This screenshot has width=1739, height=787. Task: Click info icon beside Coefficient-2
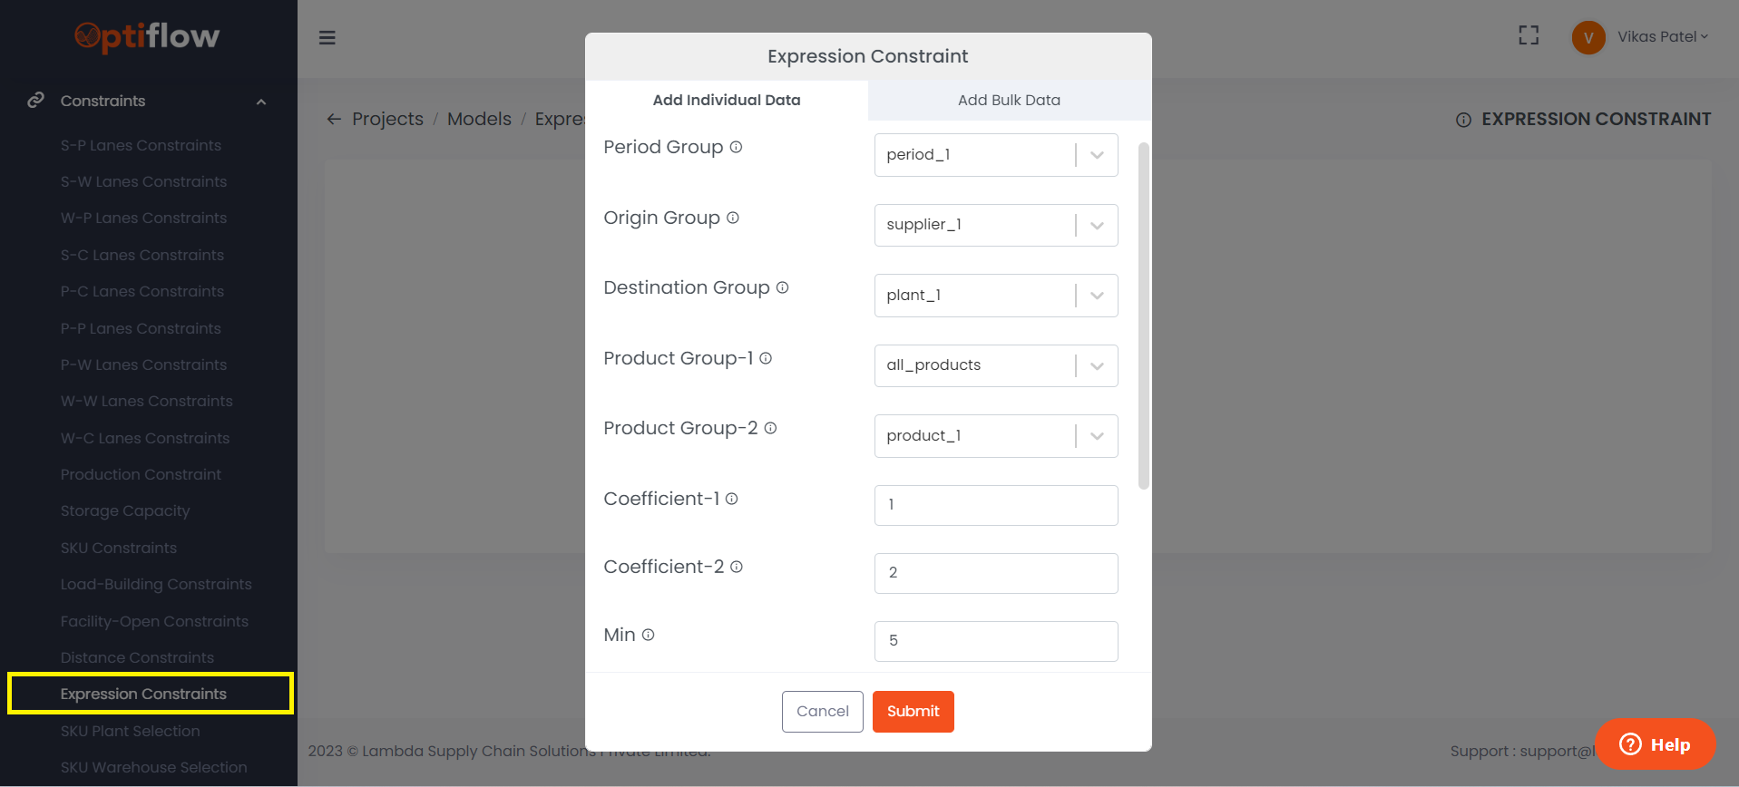tap(737, 567)
